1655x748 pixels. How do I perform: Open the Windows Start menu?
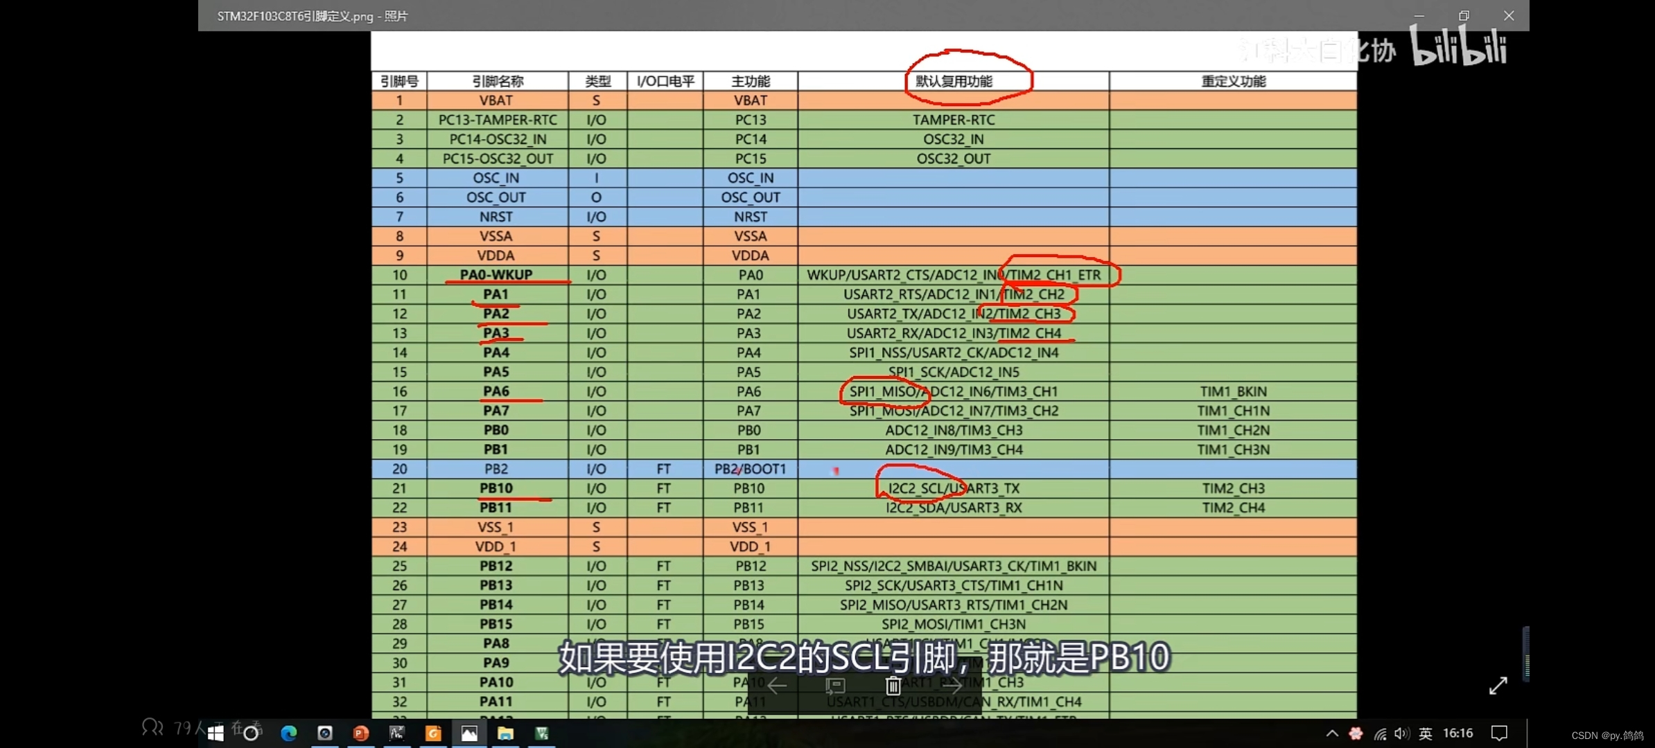point(216,733)
